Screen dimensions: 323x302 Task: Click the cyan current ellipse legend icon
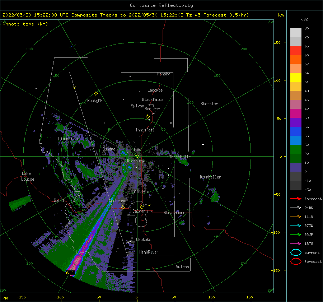click(x=296, y=252)
